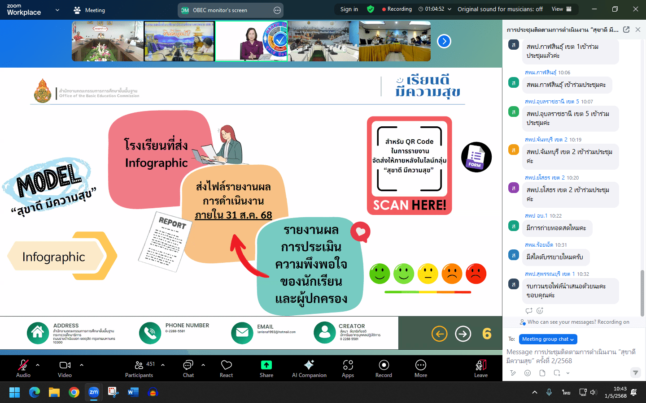Expand video options arrow next to Video
This screenshot has width=646, height=403.
(x=82, y=365)
